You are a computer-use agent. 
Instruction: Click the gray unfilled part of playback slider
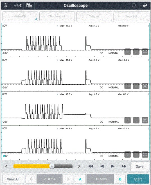click(63, 166)
